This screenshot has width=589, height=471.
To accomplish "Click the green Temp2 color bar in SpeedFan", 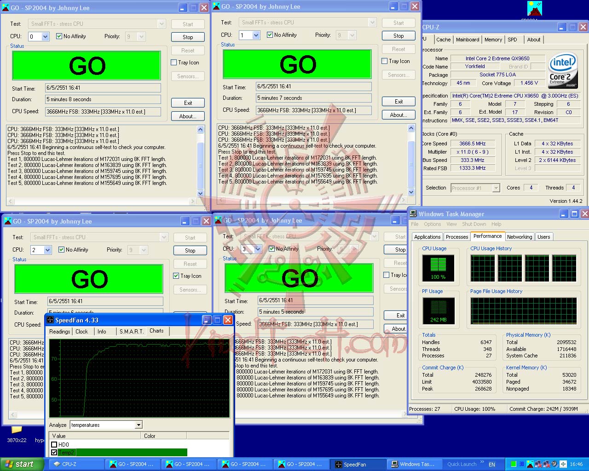I will [x=123, y=453].
